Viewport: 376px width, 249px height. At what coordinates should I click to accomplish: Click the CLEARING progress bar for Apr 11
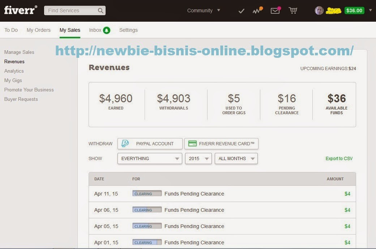coord(147,194)
